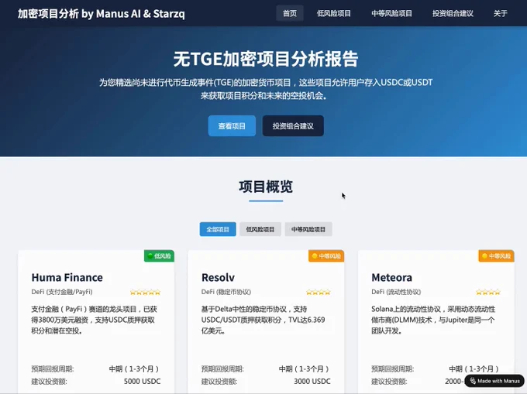
Task: Open the 低风险项目 navigation link
Action: [x=334, y=13]
